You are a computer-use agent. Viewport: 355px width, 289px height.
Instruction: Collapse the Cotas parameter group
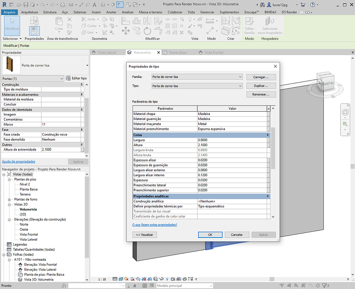pyautogui.click(x=268, y=135)
